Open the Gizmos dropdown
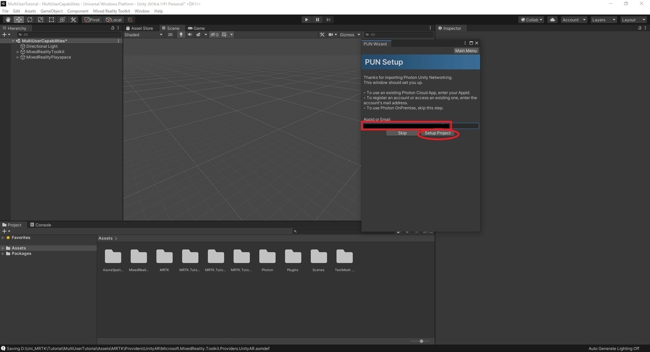Viewport: 650px width, 352px height. pos(349,35)
